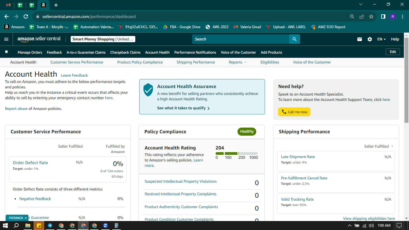
Task: Open Windows taskbar search
Action: pos(16,226)
